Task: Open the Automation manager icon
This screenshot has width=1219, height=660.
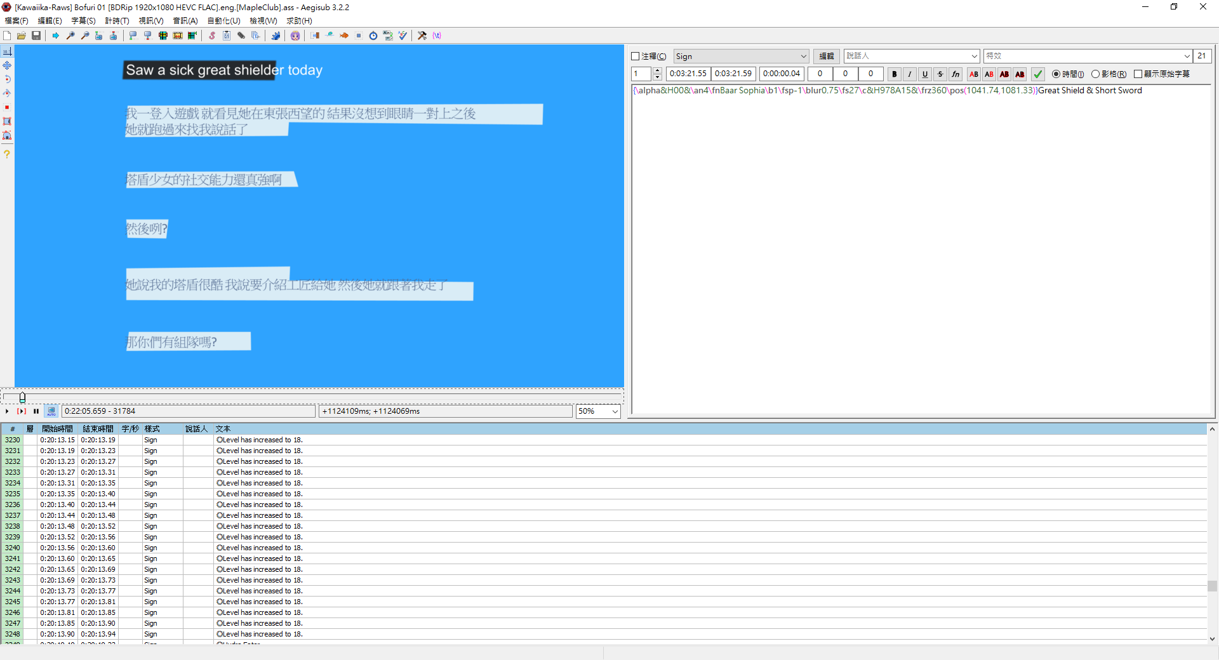Action: pyautogui.click(x=276, y=36)
